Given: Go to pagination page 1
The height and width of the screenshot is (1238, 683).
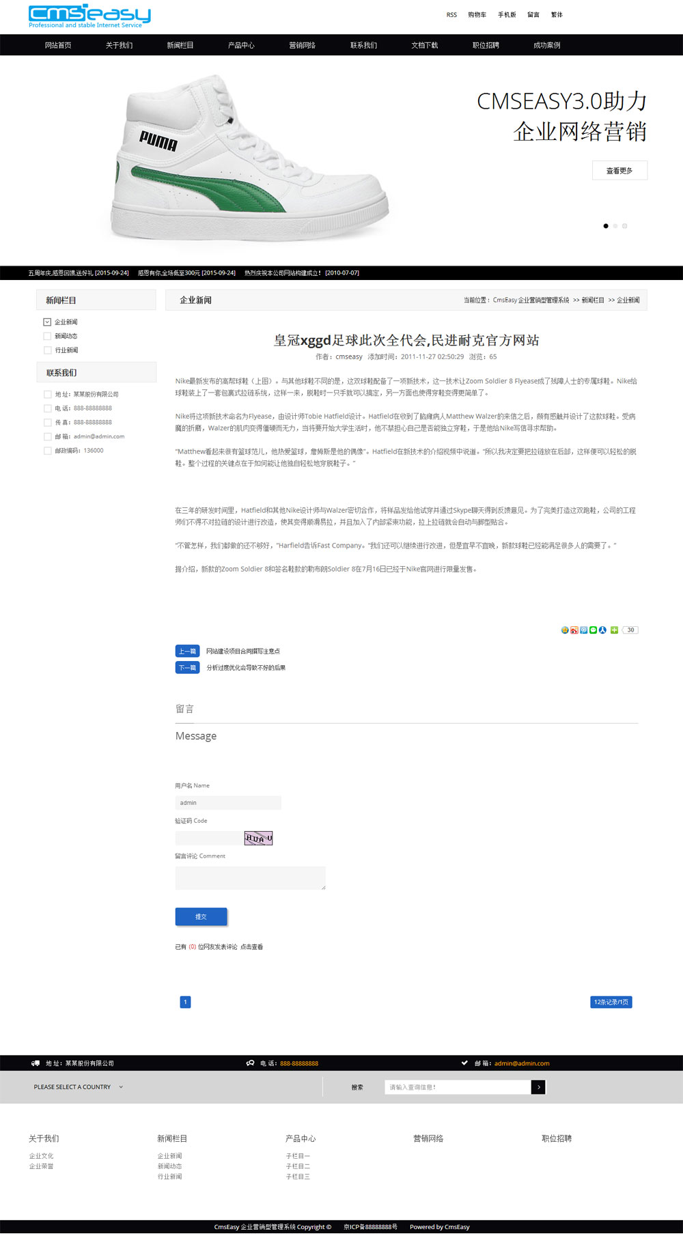Looking at the screenshot, I should tap(185, 1002).
